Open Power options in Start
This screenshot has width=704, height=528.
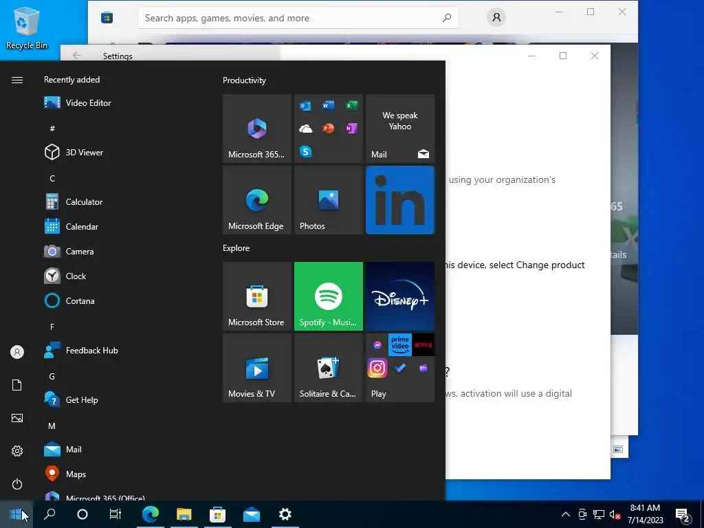[x=17, y=484]
